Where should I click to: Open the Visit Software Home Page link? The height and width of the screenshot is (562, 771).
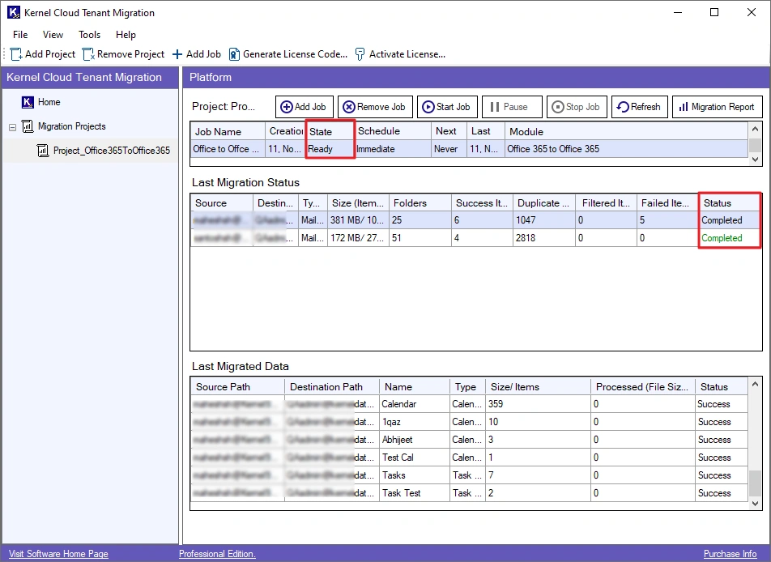[58, 554]
